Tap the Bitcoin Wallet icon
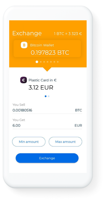105x201 pixels. [24, 45]
